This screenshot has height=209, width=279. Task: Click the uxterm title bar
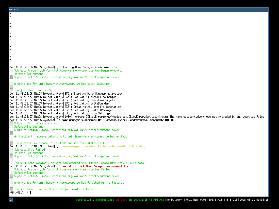click(138, 9)
